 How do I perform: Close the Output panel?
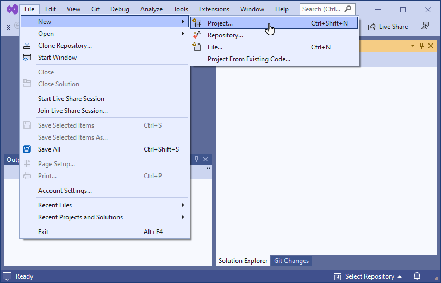tap(206, 159)
